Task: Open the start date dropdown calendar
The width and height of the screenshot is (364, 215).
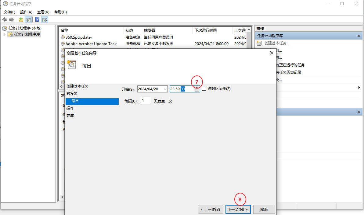Action: click(165, 89)
